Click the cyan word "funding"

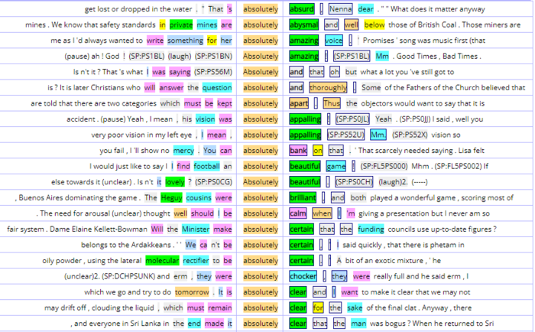tap(371, 229)
